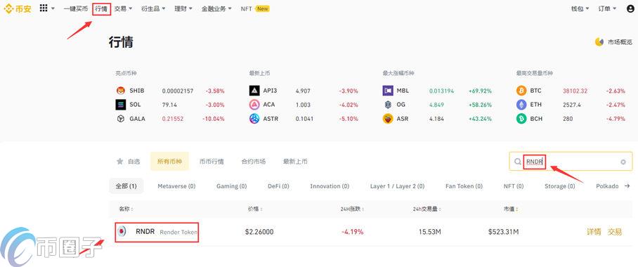Screen dimensions: 638x267
Task: Click the RNDR 24h volume 15.53M
Action: coord(430,232)
